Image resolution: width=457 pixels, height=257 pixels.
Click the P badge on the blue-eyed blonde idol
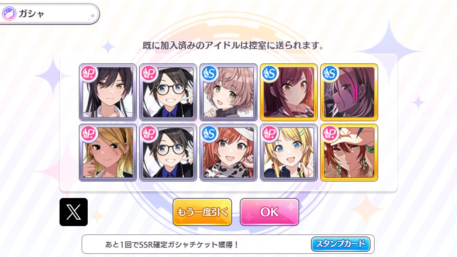[x=270, y=133]
